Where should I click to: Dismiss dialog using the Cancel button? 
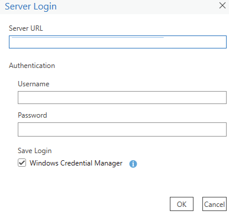pos(214,204)
